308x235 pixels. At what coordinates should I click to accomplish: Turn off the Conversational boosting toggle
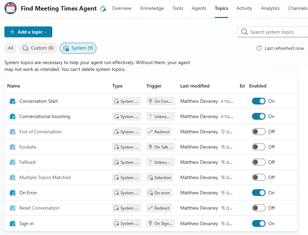point(258,117)
